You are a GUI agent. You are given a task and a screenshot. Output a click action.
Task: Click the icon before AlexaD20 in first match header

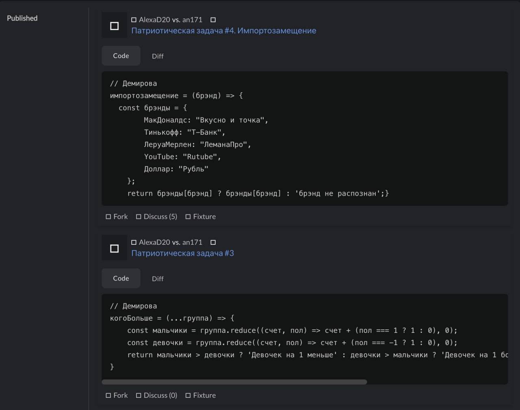pyautogui.click(x=134, y=19)
